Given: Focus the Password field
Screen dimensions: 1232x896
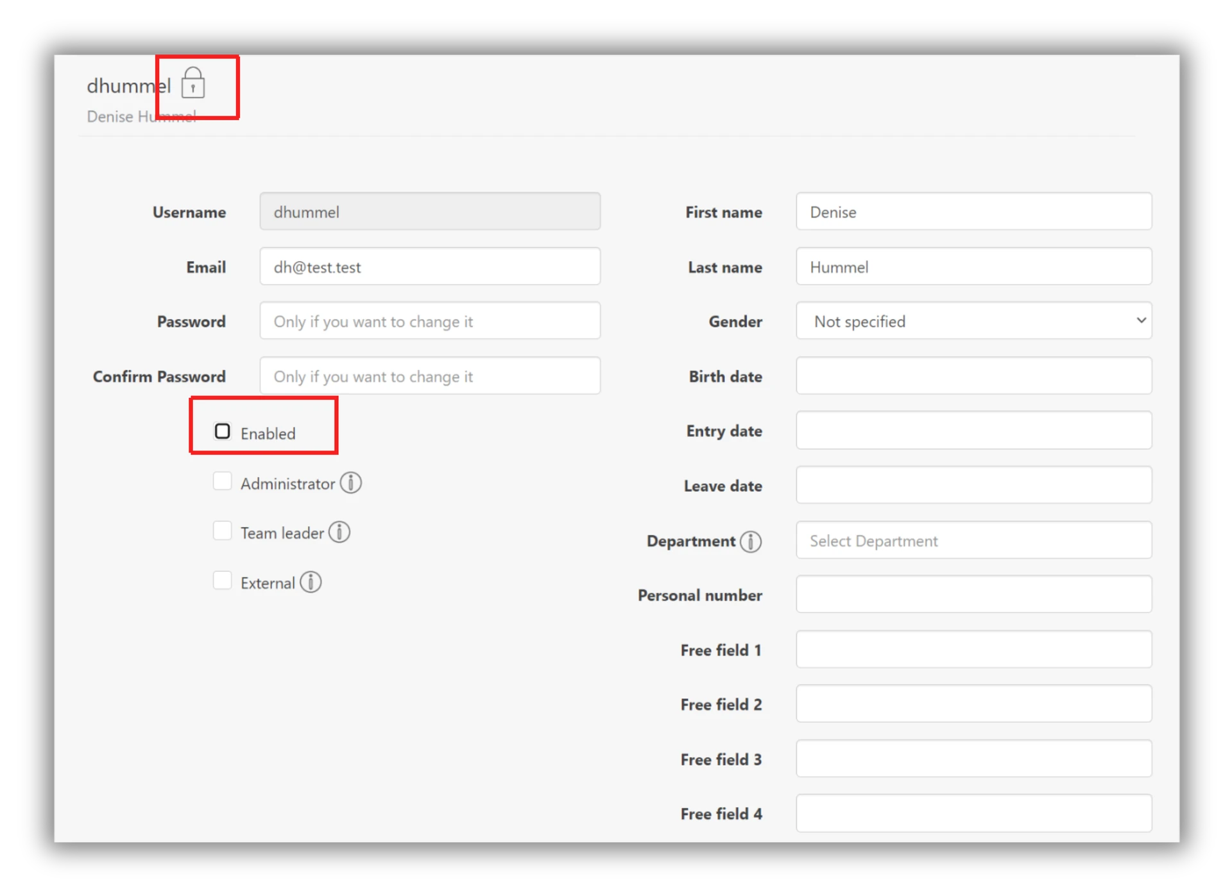Looking at the screenshot, I should point(429,321).
